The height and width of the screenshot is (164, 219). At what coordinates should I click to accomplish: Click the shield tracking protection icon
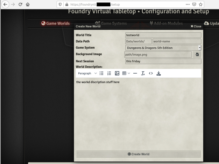[60, 5]
